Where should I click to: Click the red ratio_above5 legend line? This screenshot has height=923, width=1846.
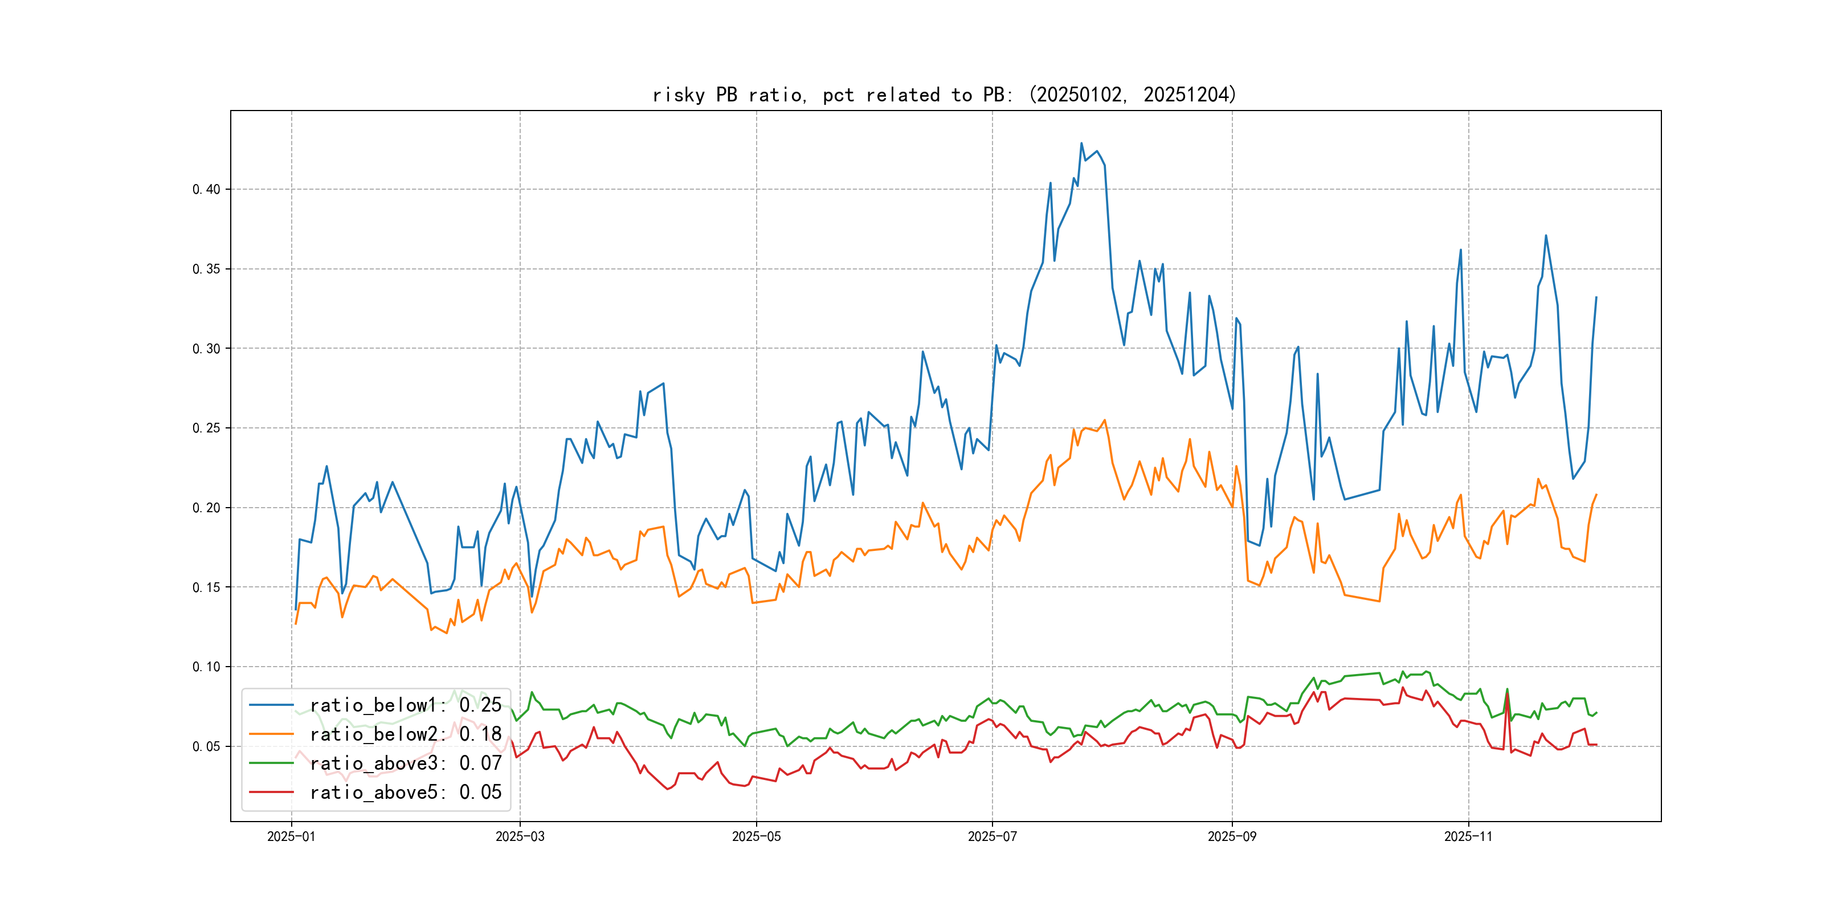coord(271,792)
